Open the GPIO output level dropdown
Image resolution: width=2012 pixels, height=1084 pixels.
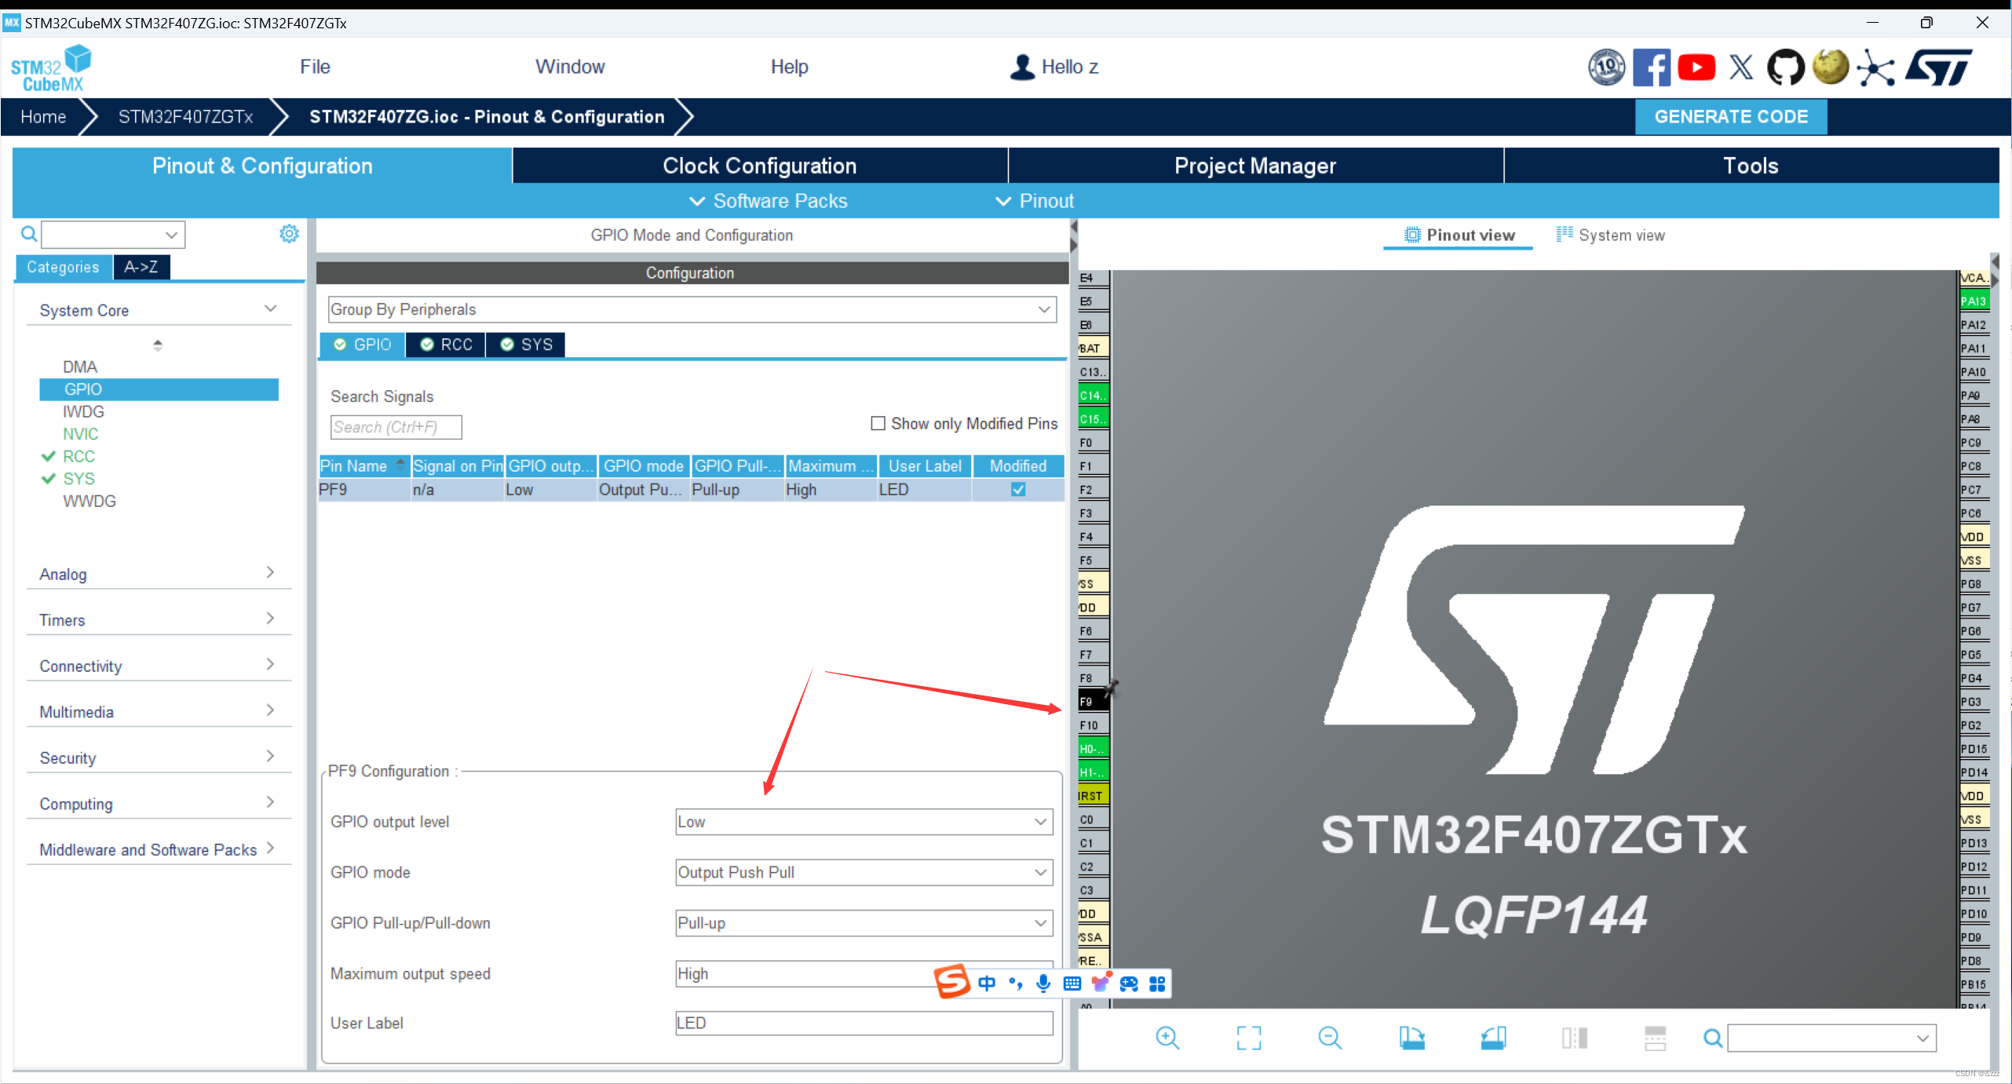[864, 822]
